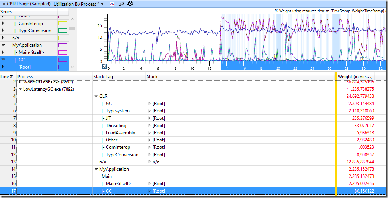The height and width of the screenshot is (198, 388).
Task: Click the Series legend scroll down arrow
Action: coord(72,67)
